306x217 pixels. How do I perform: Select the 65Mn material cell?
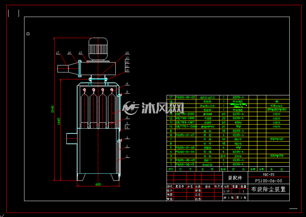pyautogui.click(x=238, y=122)
